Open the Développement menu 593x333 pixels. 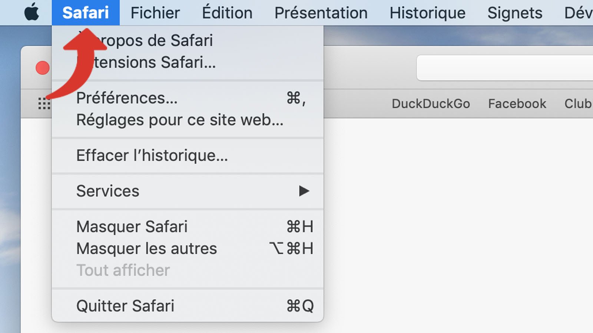point(582,12)
